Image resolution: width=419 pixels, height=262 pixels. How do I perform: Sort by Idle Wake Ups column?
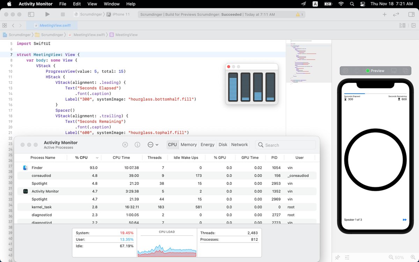pyautogui.click(x=186, y=158)
